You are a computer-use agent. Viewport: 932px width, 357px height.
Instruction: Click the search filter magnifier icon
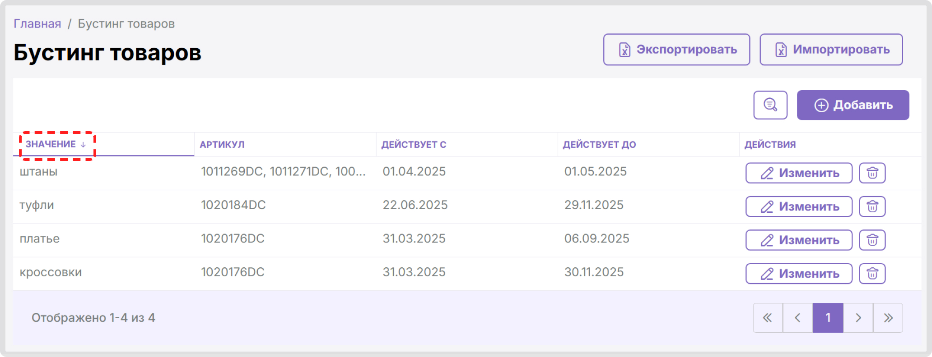pyautogui.click(x=770, y=105)
